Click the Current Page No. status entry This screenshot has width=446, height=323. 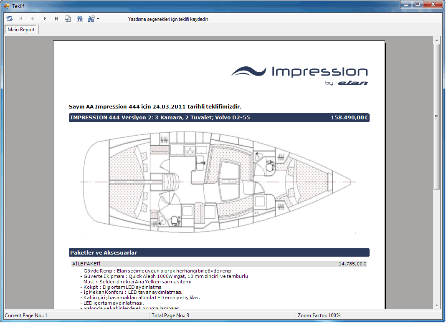pos(26,315)
